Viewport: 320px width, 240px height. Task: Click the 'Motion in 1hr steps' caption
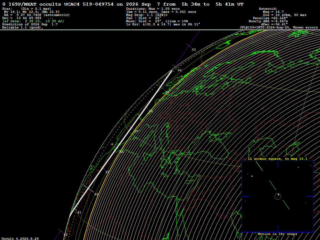277,234
